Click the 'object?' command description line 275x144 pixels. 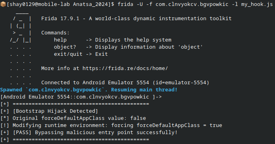128,47
